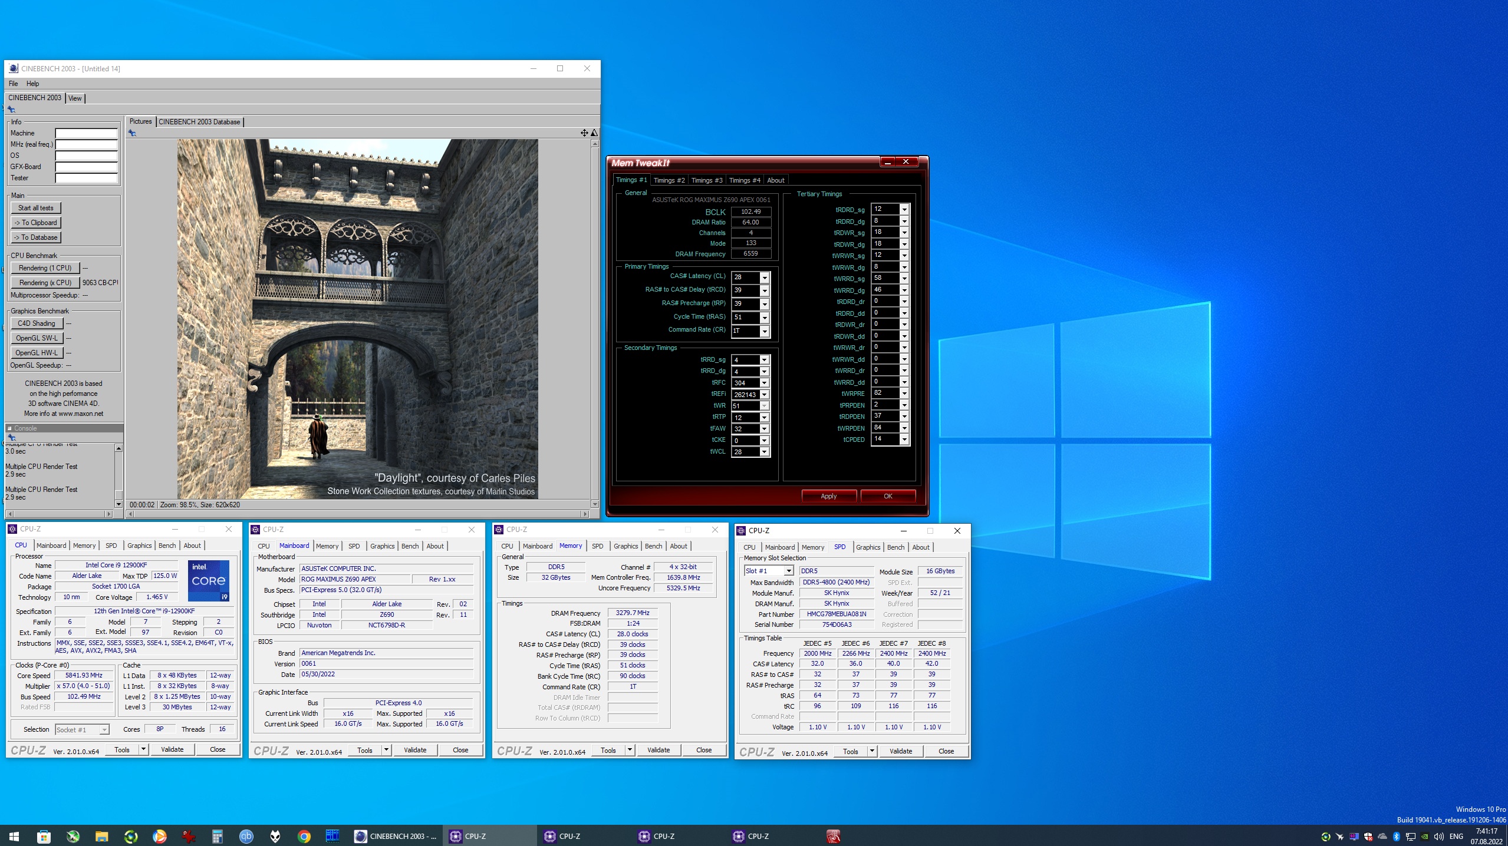The image size is (1508, 846).
Task: Click the refresh-rate monitor tray icon
Action: pos(1354,837)
